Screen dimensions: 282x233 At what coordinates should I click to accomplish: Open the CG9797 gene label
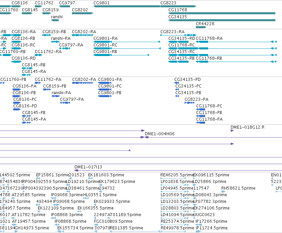pyautogui.click(x=67, y=3)
